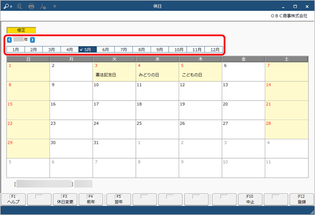This screenshot has height=215, width=315.
Task: Select Saturday cell for day 28
Action: click(286, 130)
